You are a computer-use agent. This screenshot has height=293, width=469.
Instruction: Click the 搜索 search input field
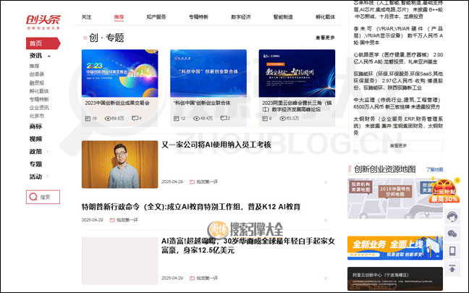click(43, 197)
